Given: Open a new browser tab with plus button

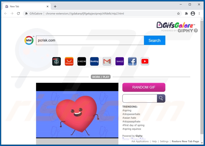Looking at the screenshot, I should tap(55, 6).
